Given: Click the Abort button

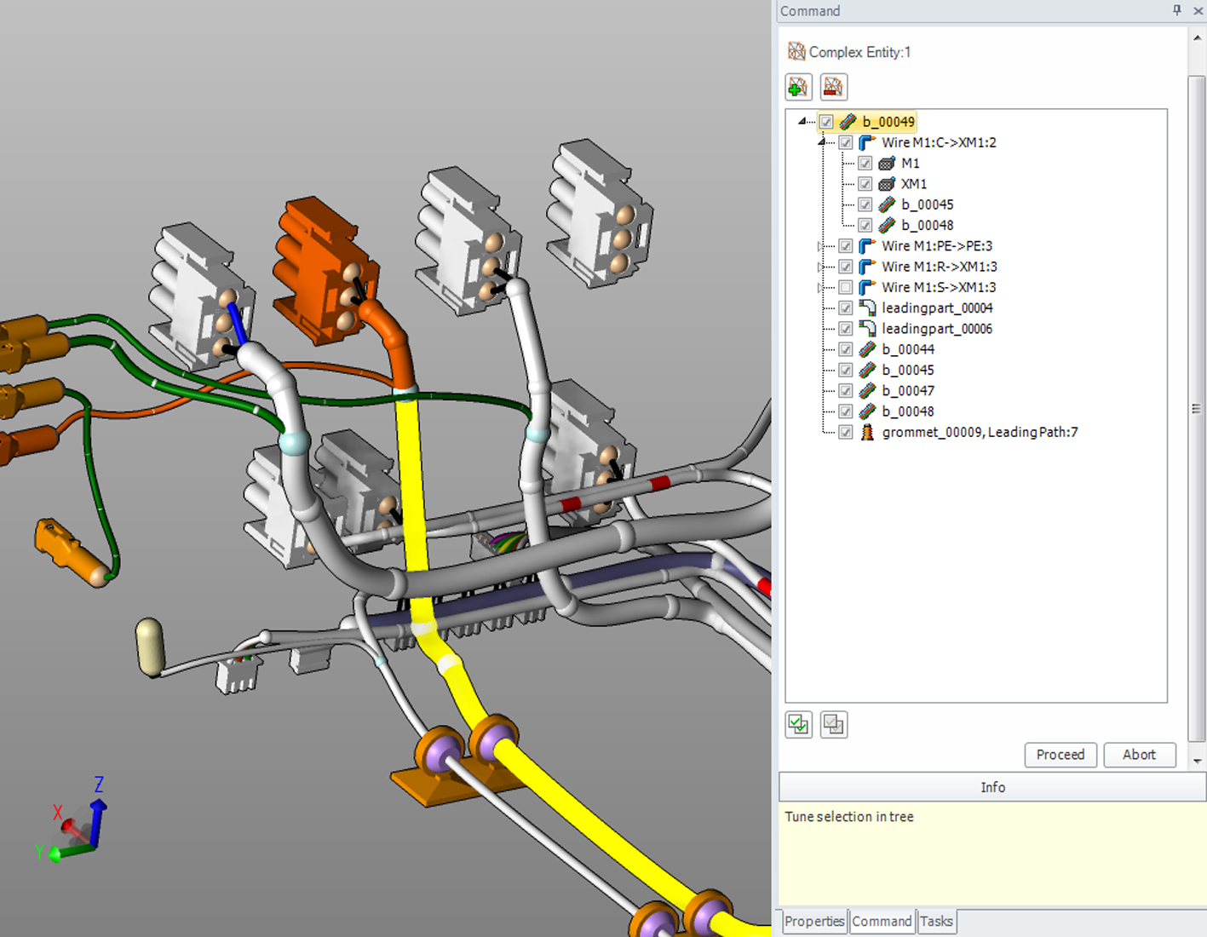Looking at the screenshot, I should [1139, 755].
